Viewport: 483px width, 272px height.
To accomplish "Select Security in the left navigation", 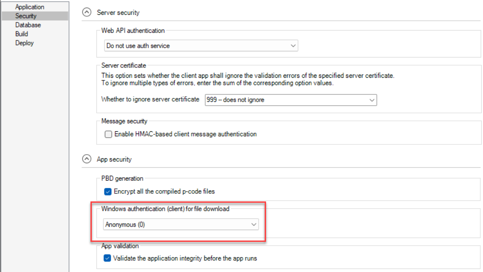I will click(26, 16).
